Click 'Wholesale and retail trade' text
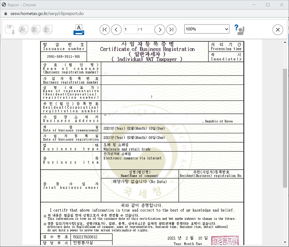Image resolution: width=289 pixels, height=247 pixels. pyautogui.click(x=127, y=149)
